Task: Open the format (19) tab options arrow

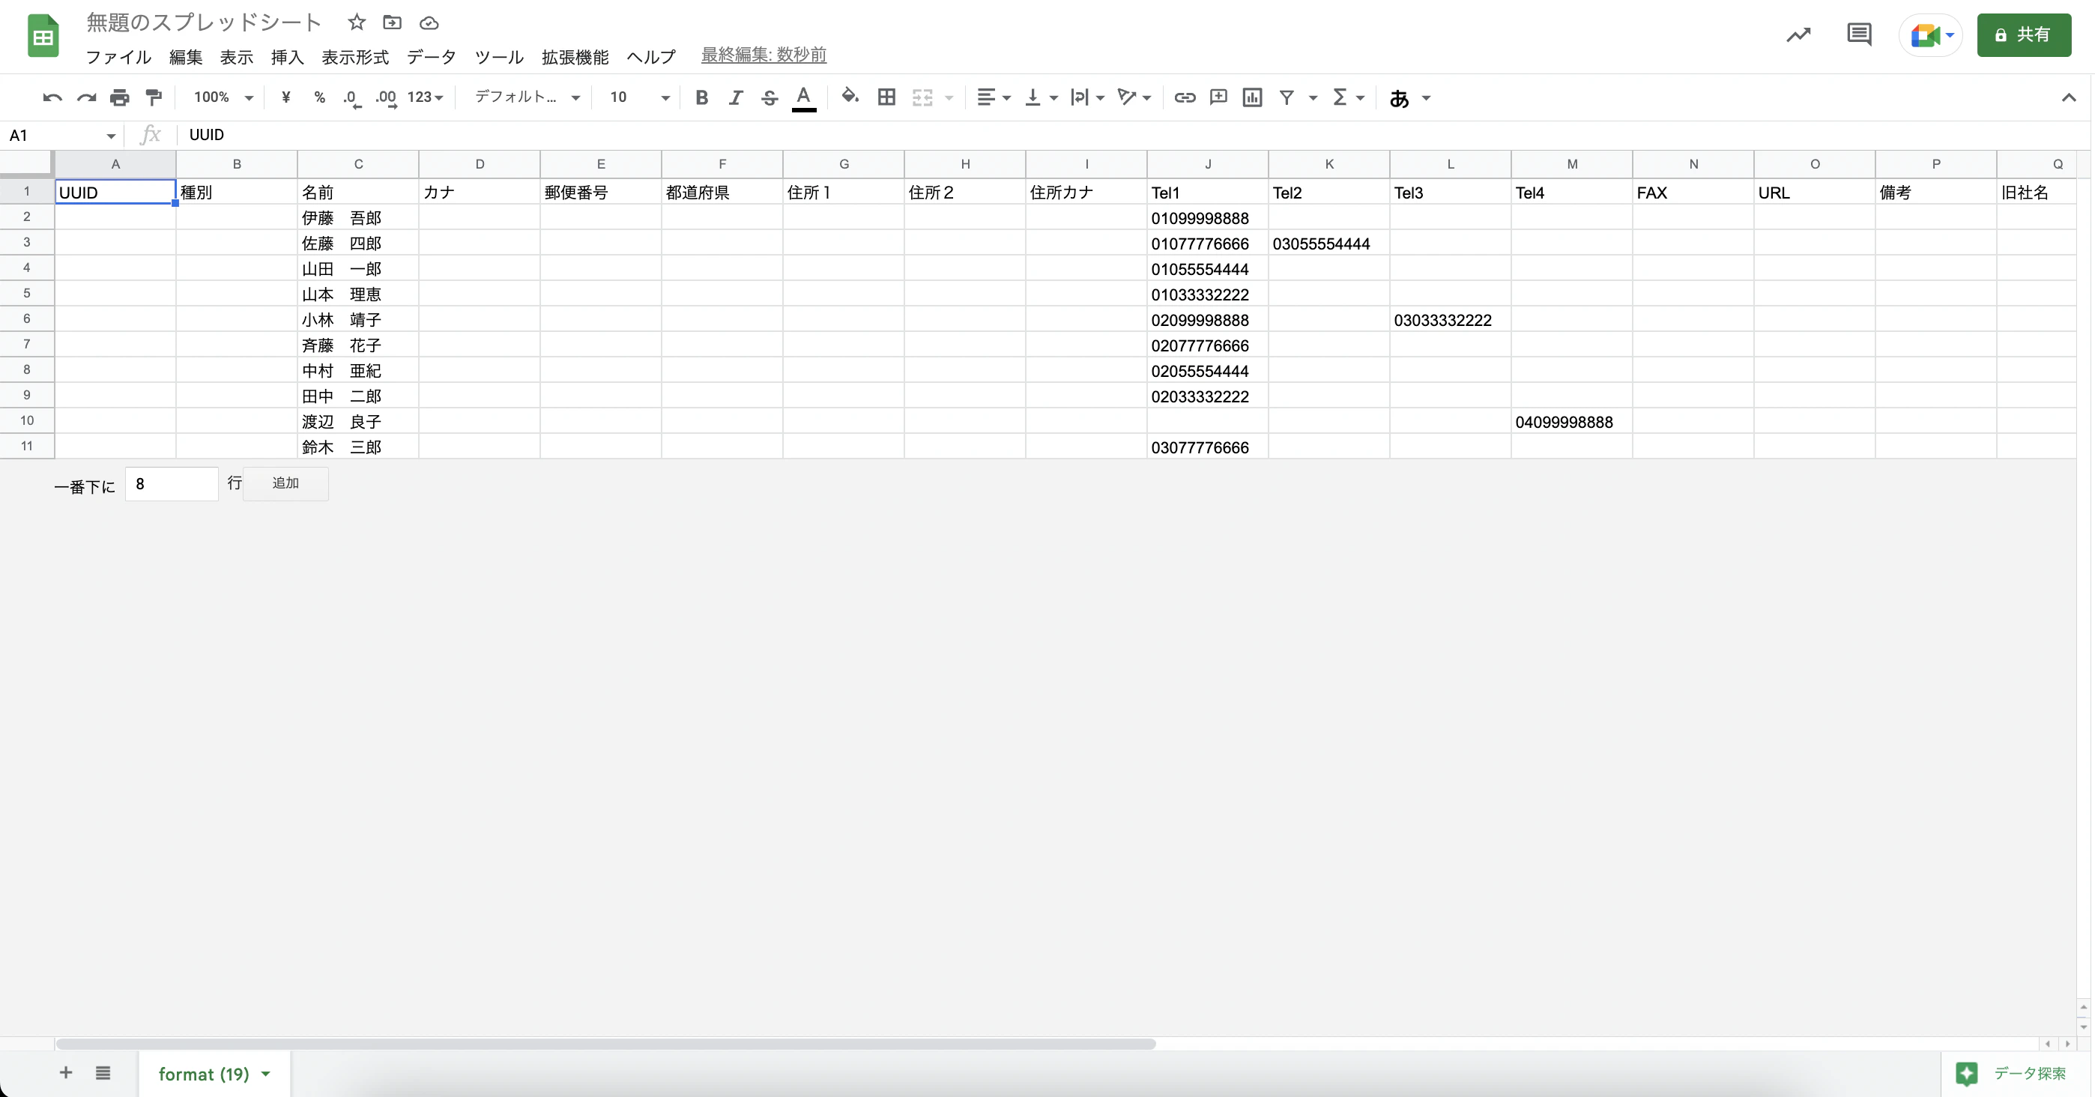Action: [x=266, y=1075]
